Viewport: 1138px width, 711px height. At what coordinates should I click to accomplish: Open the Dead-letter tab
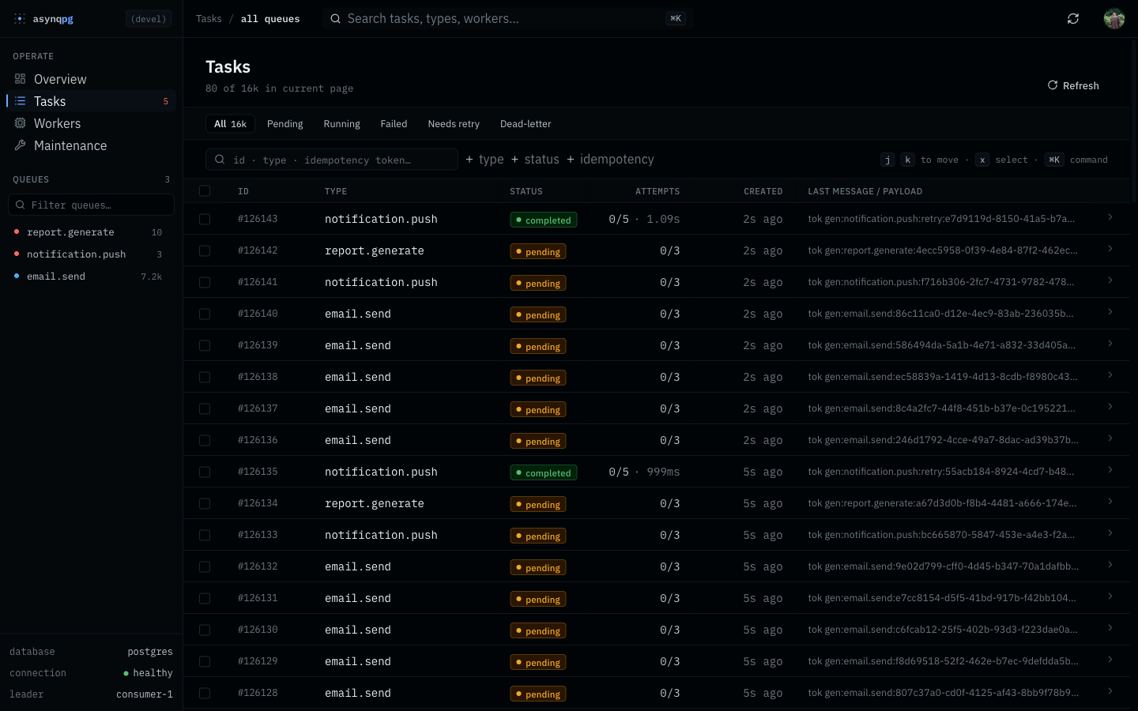coord(526,124)
